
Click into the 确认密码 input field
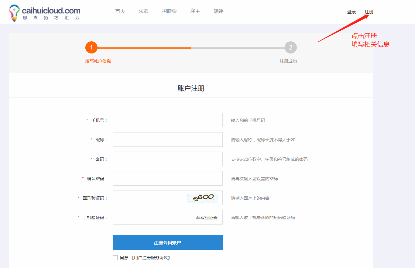click(167, 178)
